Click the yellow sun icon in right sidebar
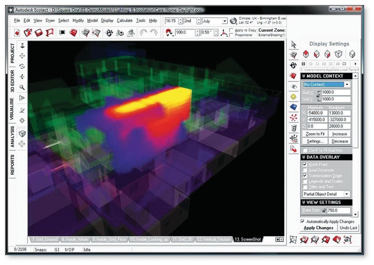The height and width of the screenshot is (265, 374). click(293, 97)
